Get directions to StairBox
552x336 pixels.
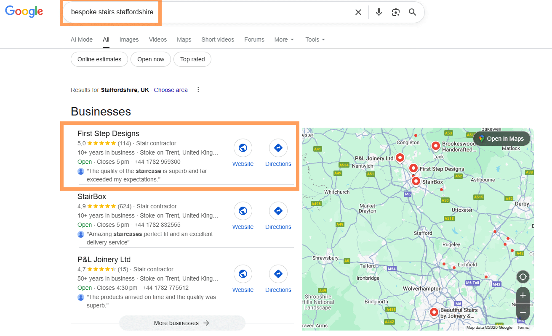pyautogui.click(x=278, y=211)
